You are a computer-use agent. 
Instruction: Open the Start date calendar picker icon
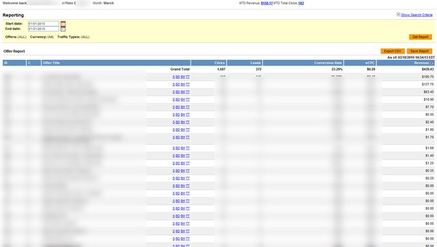click(x=63, y=24)
